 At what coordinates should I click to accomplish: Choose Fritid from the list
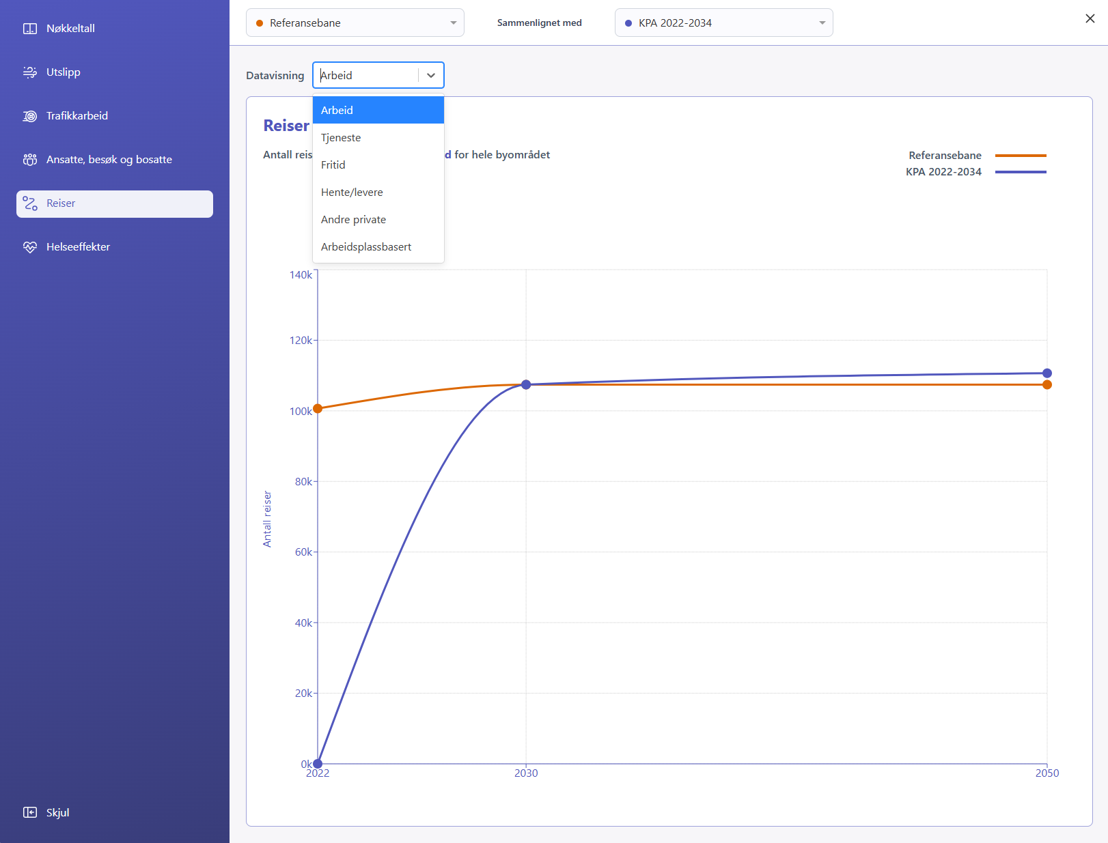coord(378,165)
